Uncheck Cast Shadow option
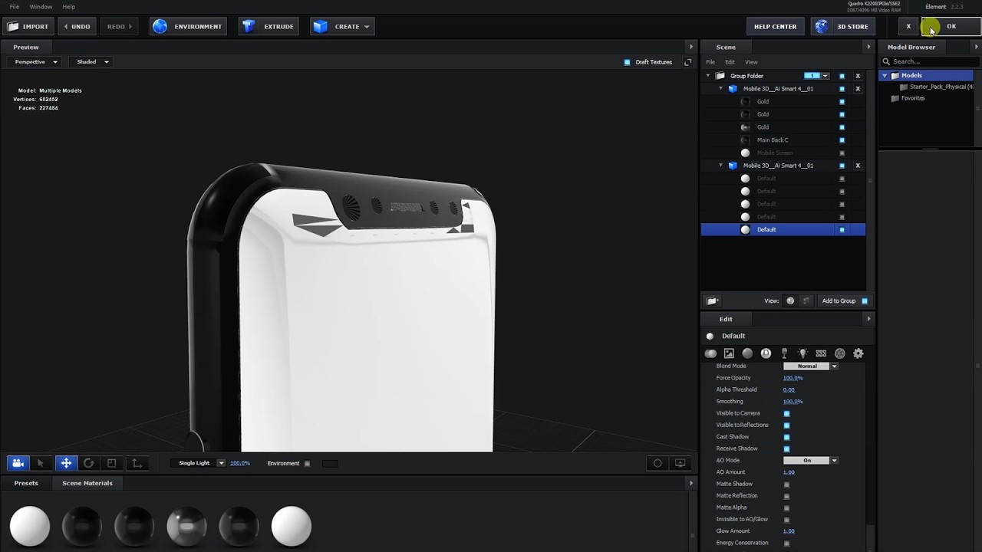The image size is (982, 552). click(786, 437)
